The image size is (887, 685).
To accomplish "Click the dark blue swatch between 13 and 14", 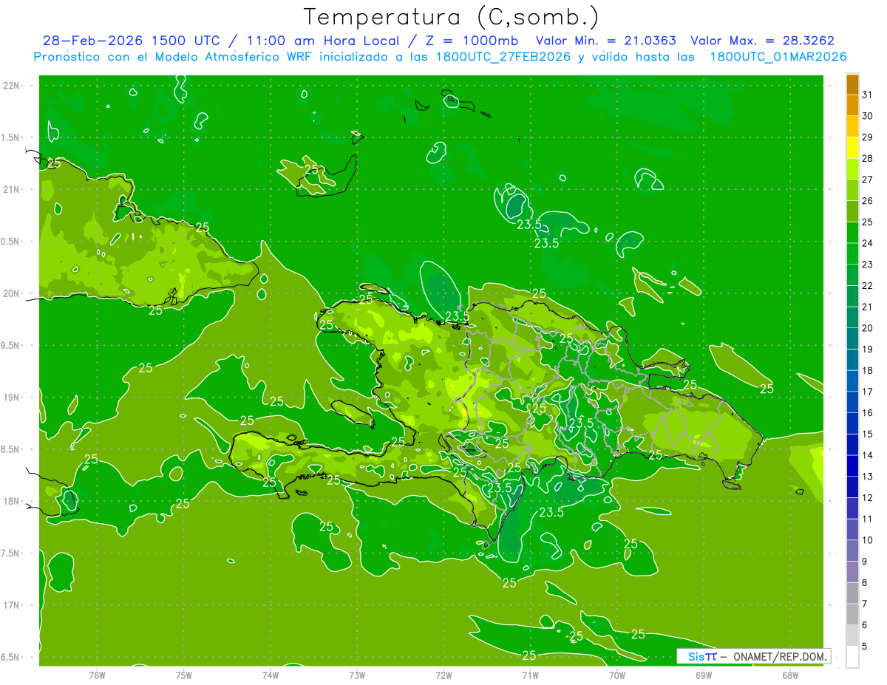I will coord(852,466).
